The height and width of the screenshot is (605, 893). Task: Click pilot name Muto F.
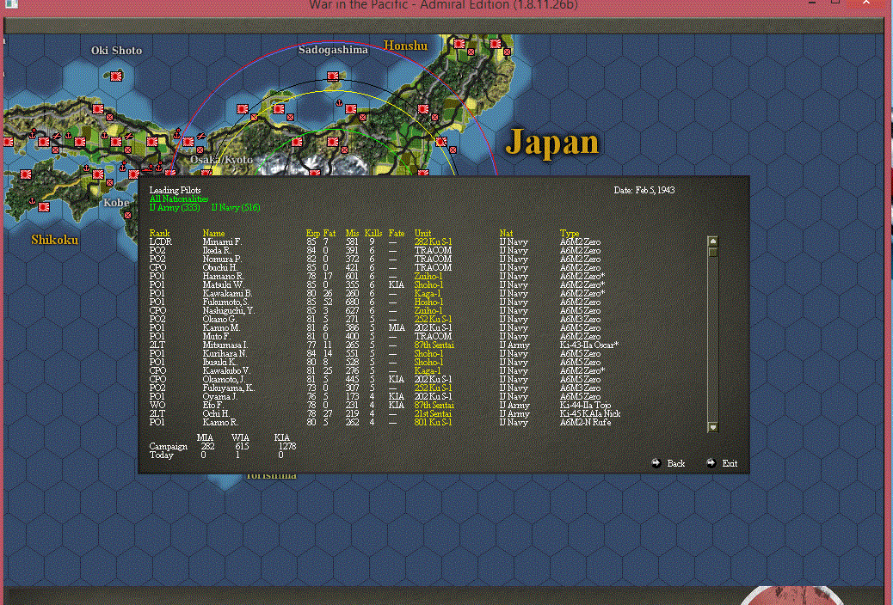tap(217, 336)
